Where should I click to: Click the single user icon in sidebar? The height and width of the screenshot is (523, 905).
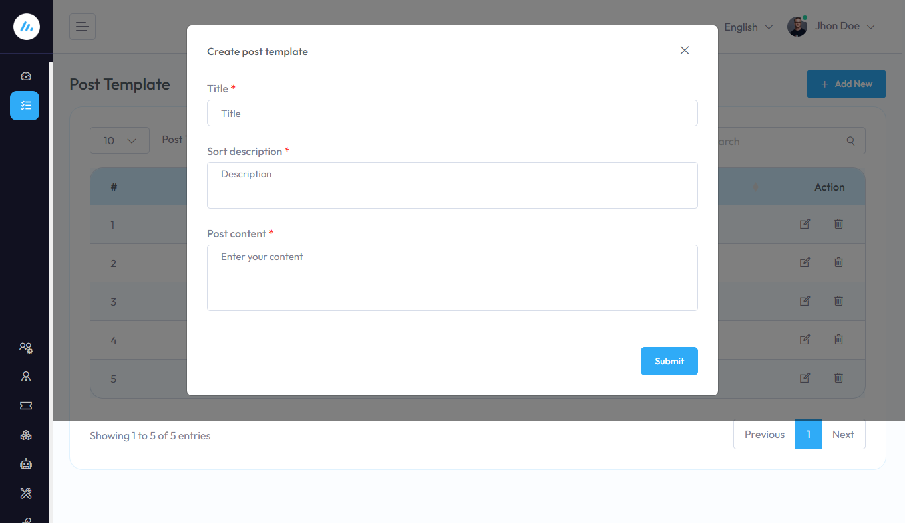click(x=26, y=377)
